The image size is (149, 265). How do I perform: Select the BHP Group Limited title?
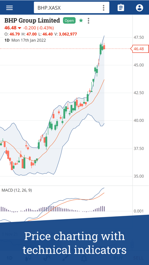click(32, 21)
